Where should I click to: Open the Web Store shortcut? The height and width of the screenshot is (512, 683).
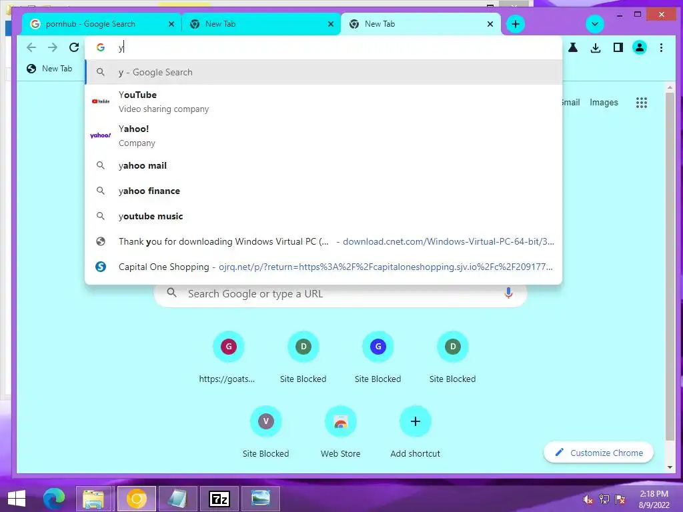pos(341,433)
